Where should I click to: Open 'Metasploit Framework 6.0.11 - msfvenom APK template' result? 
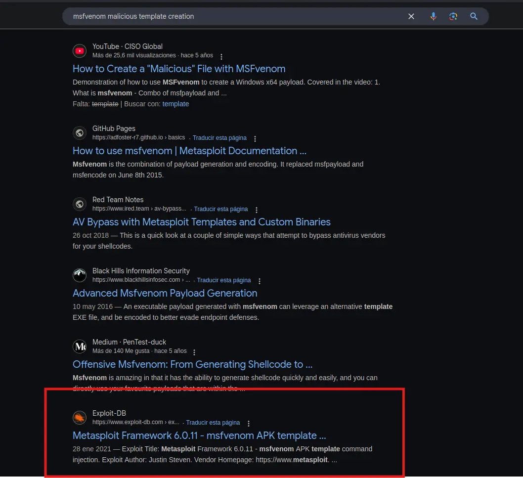[199, 435]
